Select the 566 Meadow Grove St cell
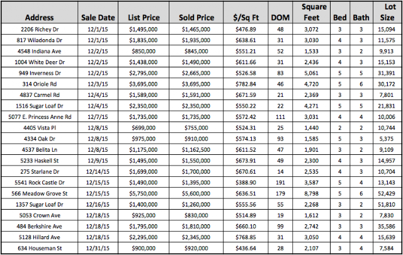This screenshot has height=255, width=403. tap(41, 193)
